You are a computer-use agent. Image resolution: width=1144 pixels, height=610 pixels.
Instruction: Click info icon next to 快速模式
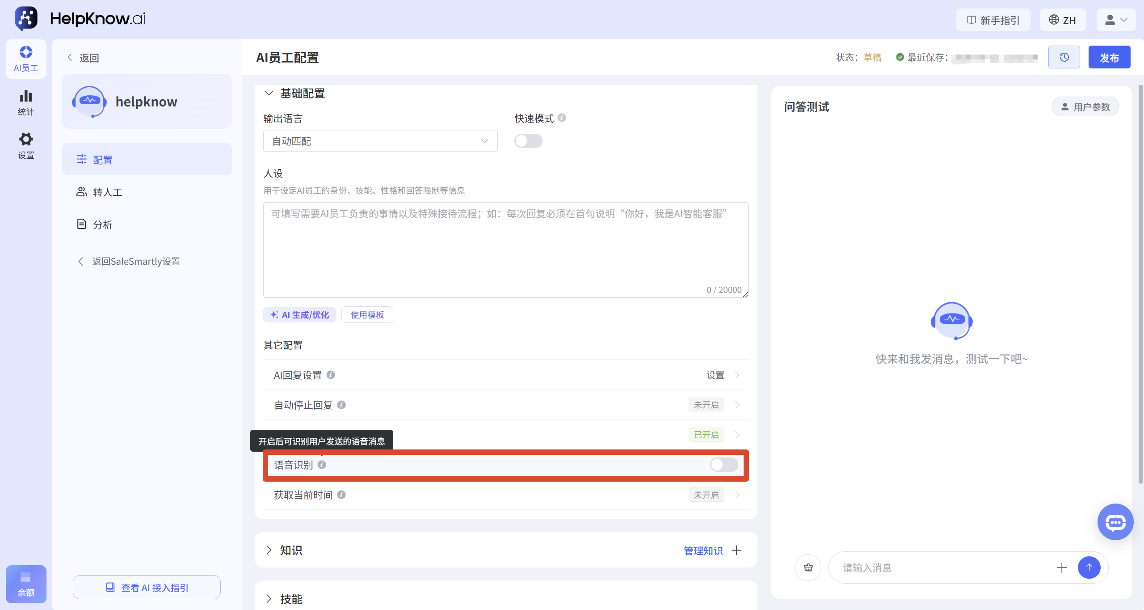[x=562, y=118]
